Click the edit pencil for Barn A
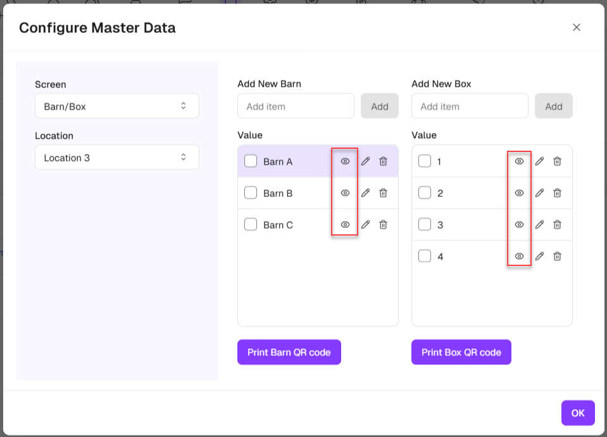The image size is (607, 437). 365,161
